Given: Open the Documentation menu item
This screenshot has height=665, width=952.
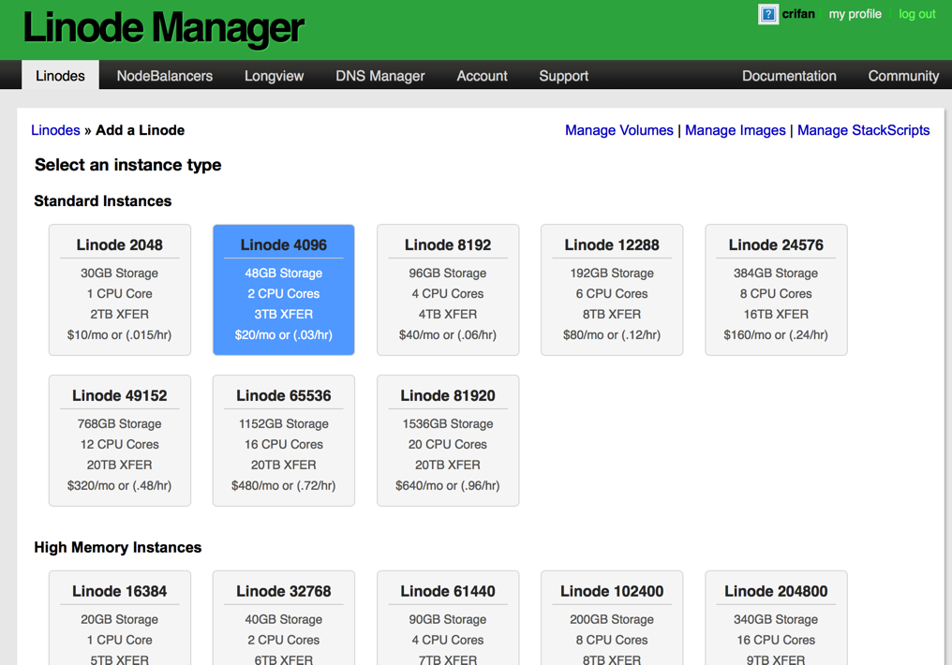Looking at the screenshot, I should pyautogui.click(x=789, y=76).
